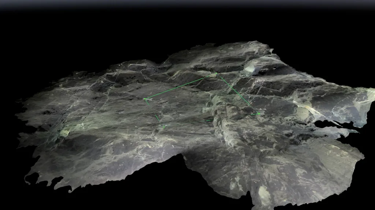The height and width of the screenshot is (210, 375).
Task: Click the long green line connecting left and top markers
Action: pyautogui.click(x=181, y=86)
